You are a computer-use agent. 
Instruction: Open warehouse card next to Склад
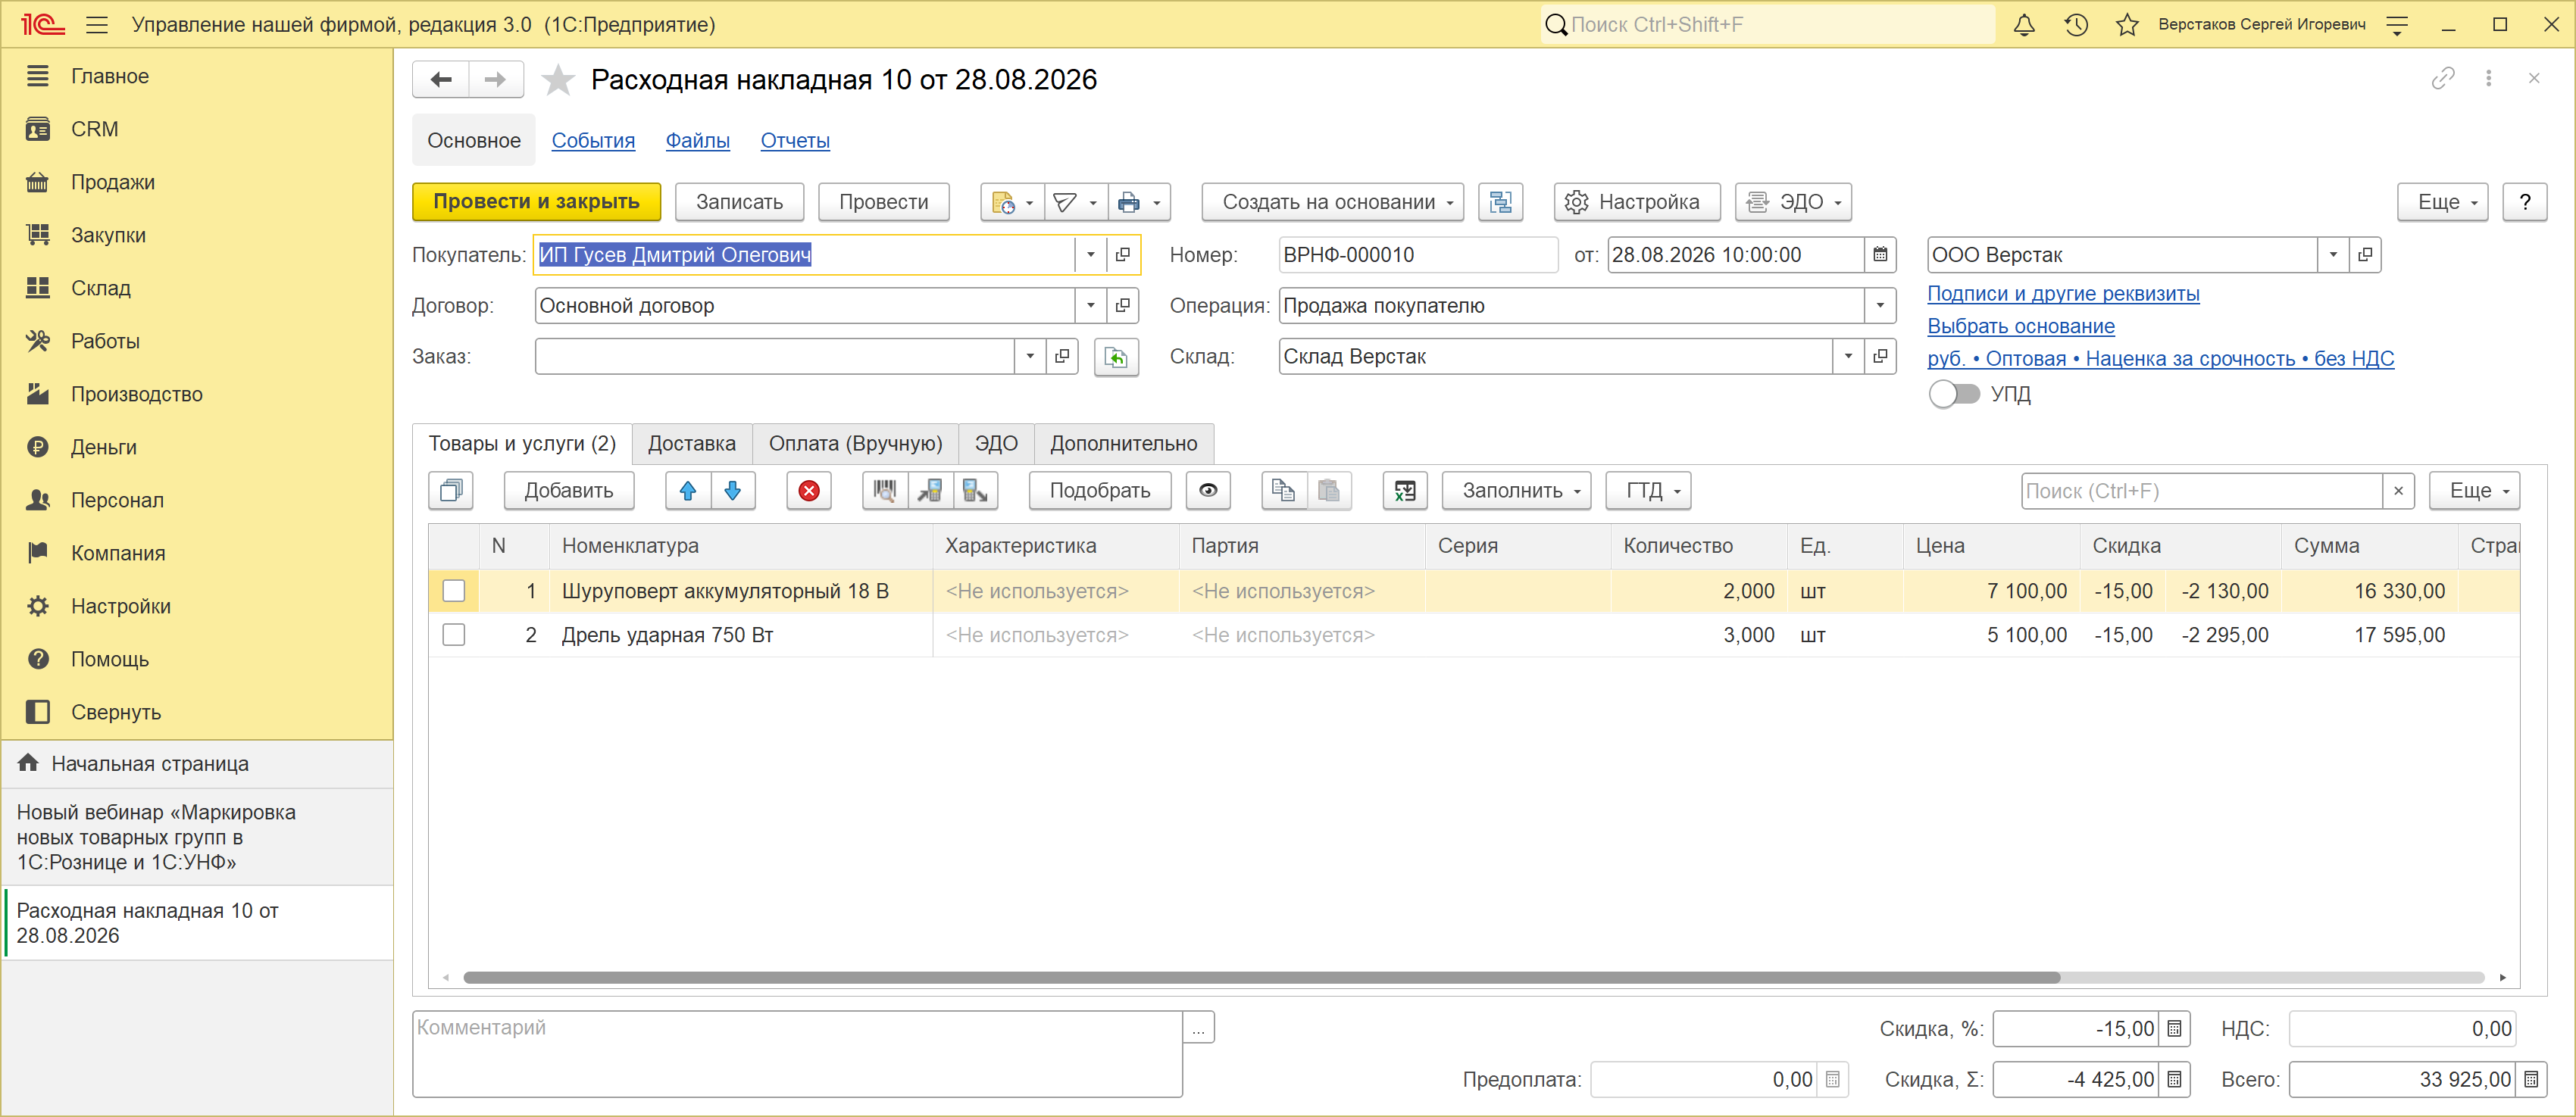(1880, 357)
